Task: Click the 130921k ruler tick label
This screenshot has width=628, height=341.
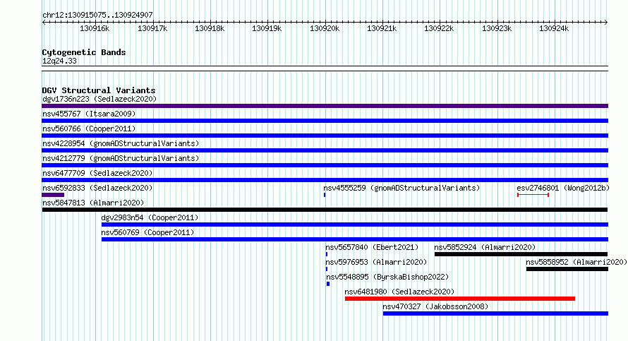Action: (x=382, y=28)
